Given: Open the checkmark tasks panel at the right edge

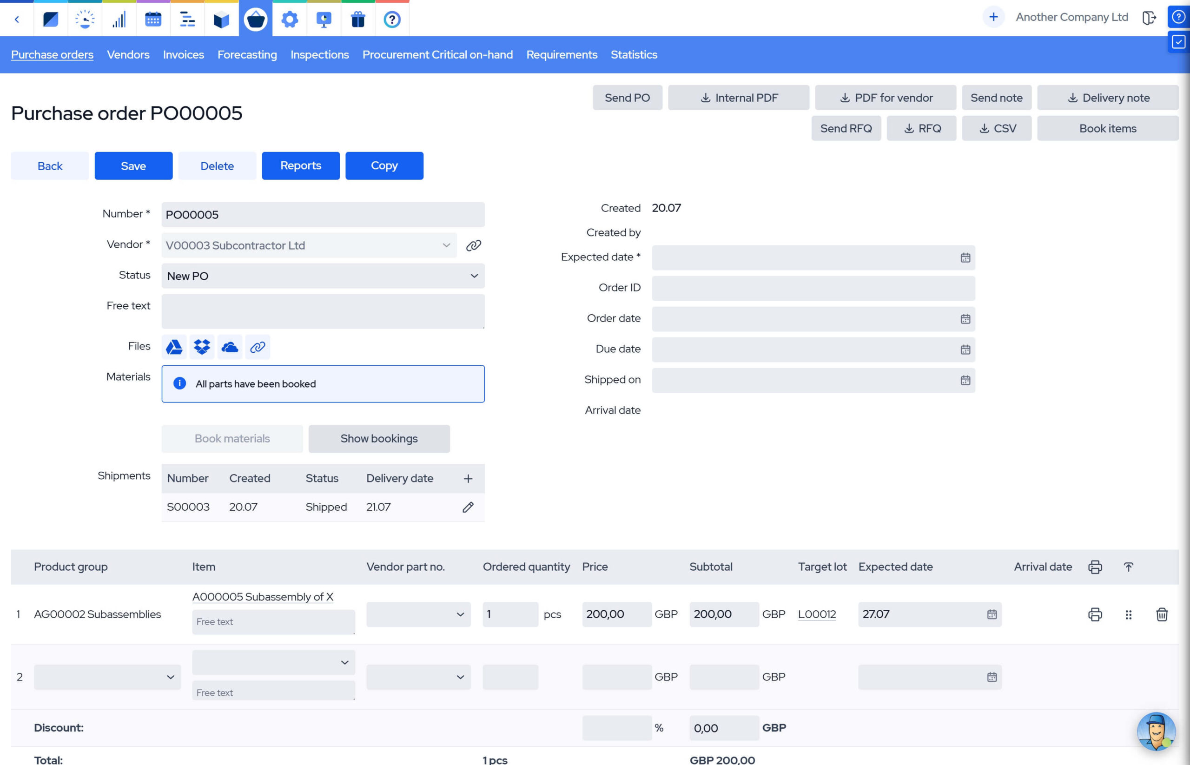Looking at the screenshot, I should (1178, 42).
